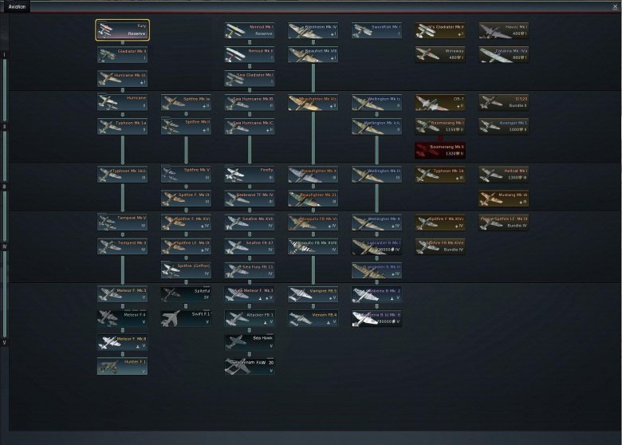Click the Vampire FB.5 aircraft
The width and height of the screenshot is (622, 445).
tap(313, 294)
